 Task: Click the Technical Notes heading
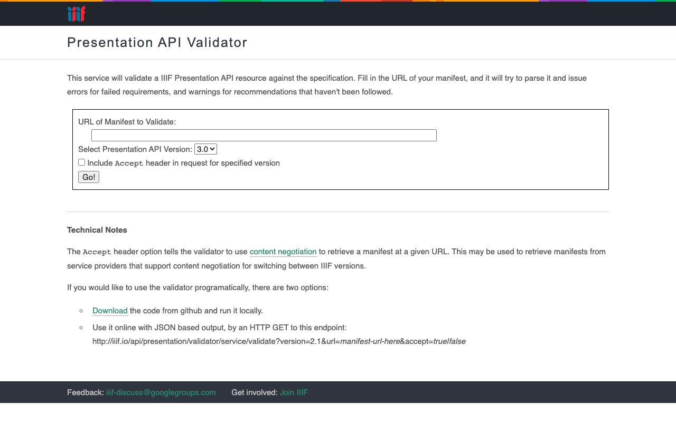(97, 230)
